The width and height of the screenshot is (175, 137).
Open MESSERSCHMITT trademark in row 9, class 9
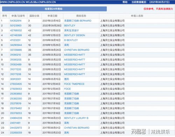coord(75,60)
